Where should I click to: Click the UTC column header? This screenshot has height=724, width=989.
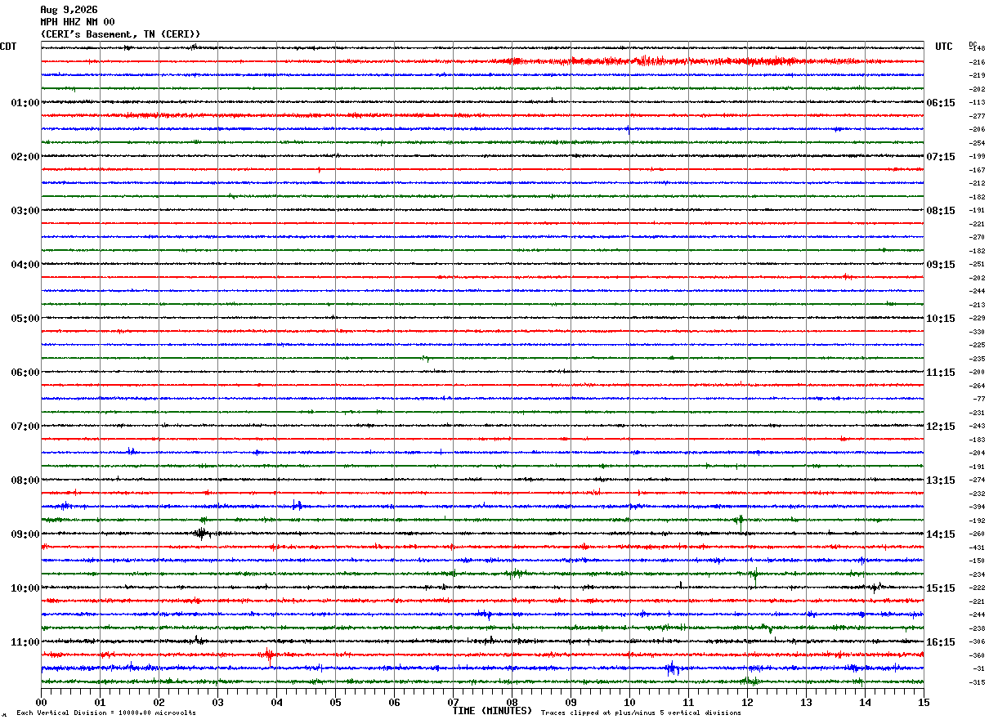click(x=944, y=47)
